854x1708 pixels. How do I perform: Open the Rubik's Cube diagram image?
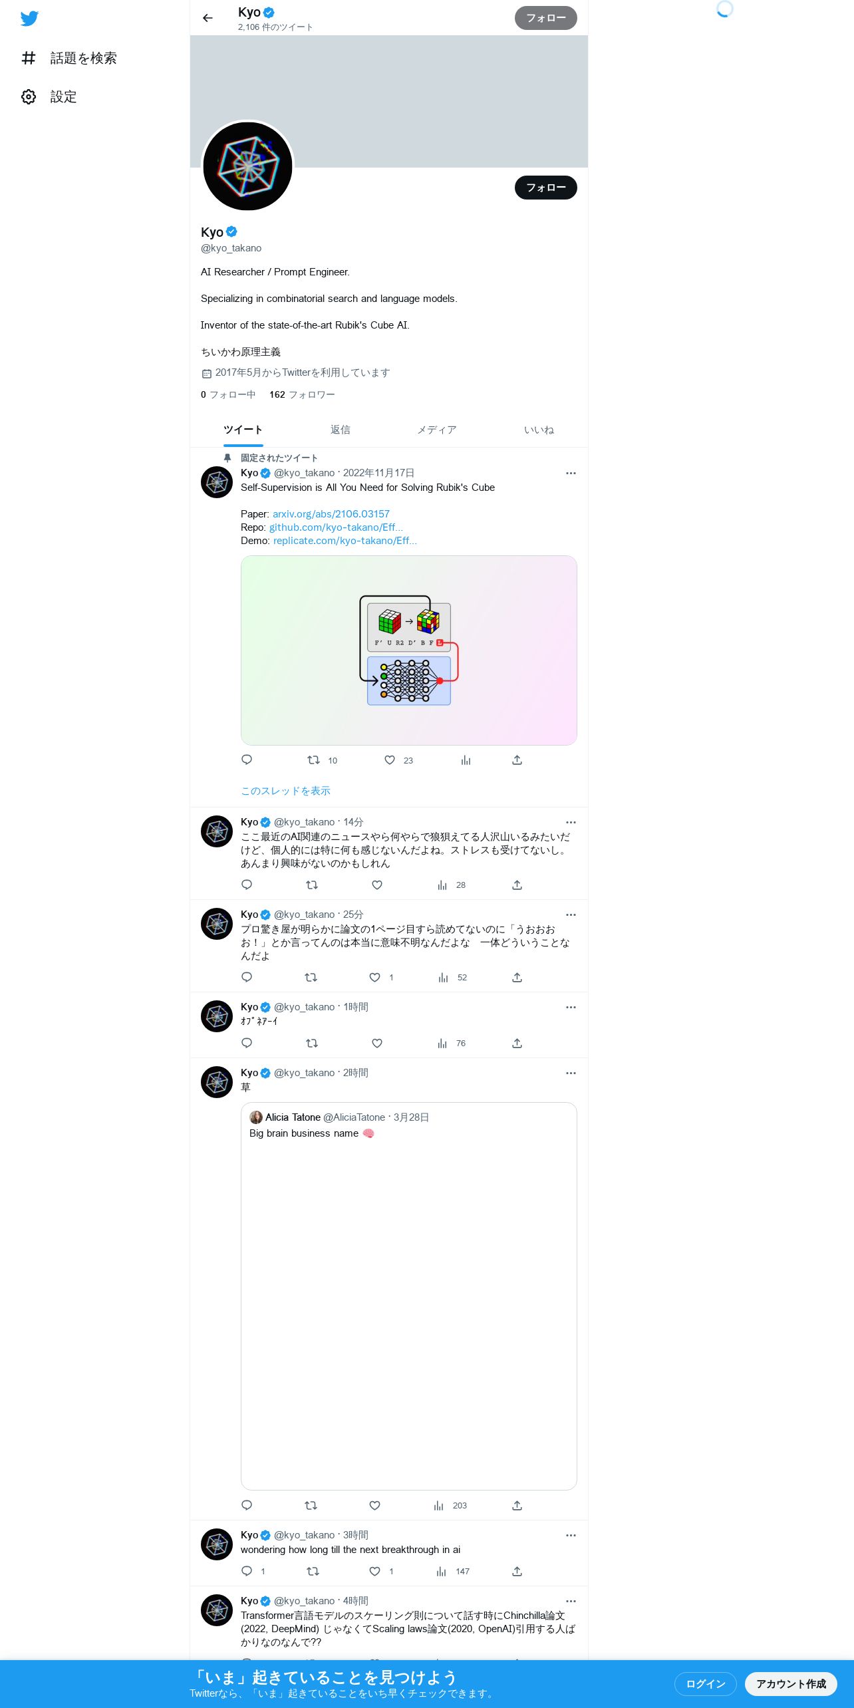tap(409, 650)
